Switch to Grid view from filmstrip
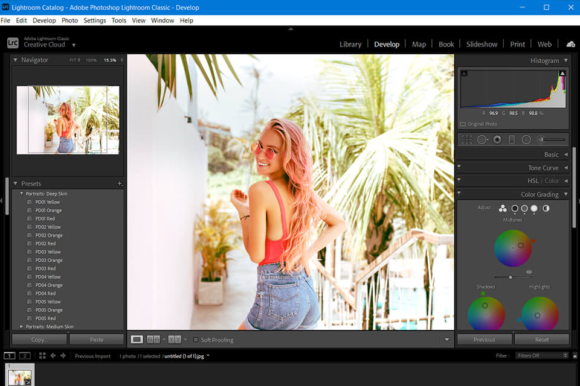Image resolution: width=580 pixels, height=386 pixels. (42, 356)
